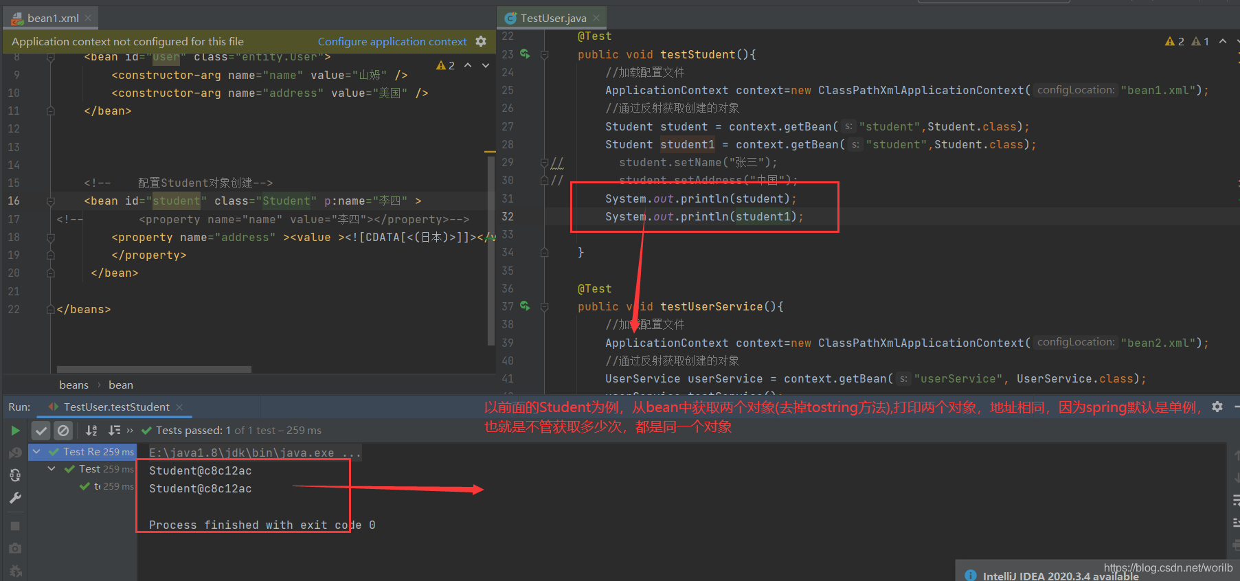Click IntelliJ IDEA update info icon
This screenshot has width=1240, height=581.
pos(970,576)
